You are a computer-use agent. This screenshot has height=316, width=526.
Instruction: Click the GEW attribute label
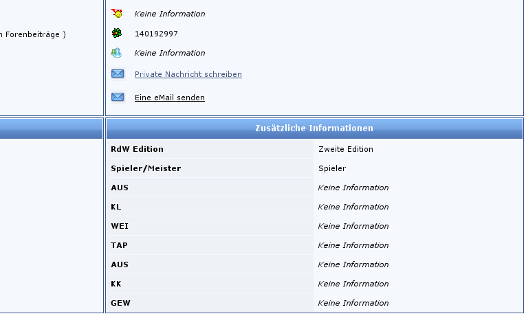(x=119, y=303)
